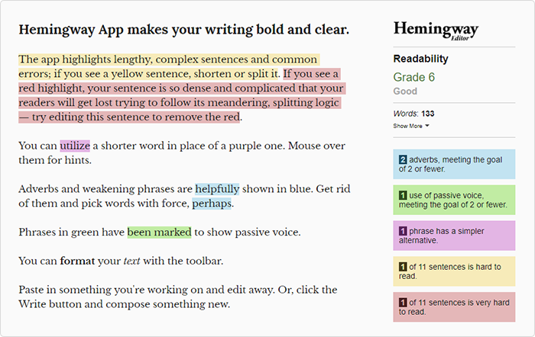Click the green phrase been marked
The image size is (535, 337).
tap(159, 232)
